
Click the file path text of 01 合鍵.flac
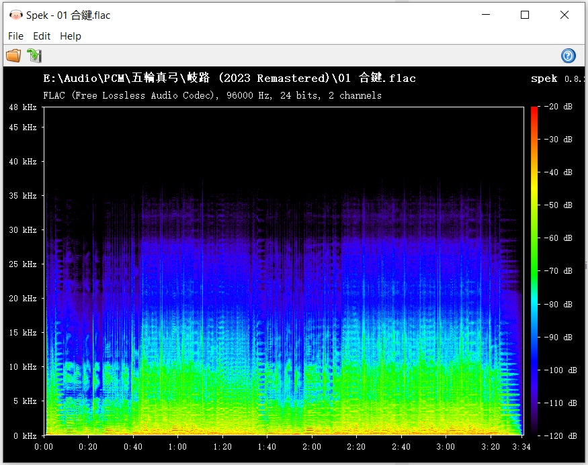click(230, 78)
